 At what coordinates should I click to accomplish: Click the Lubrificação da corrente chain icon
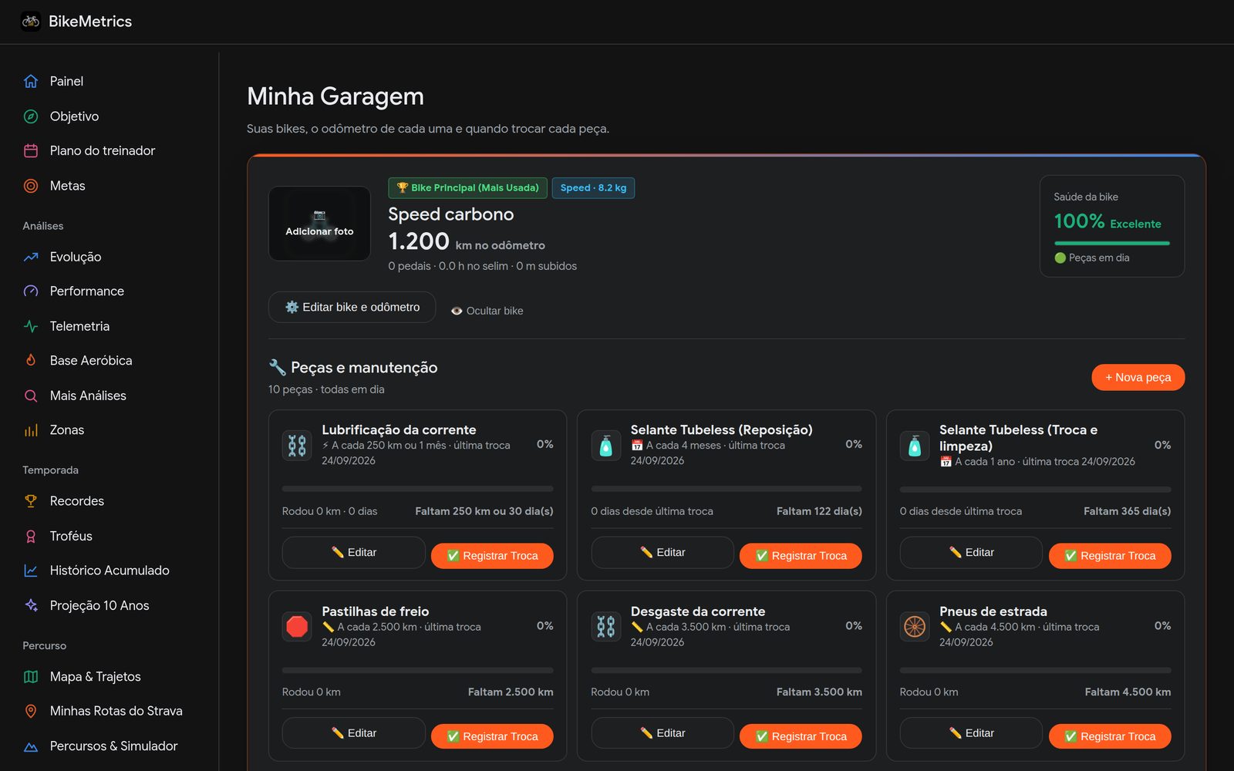pos(297,446)
